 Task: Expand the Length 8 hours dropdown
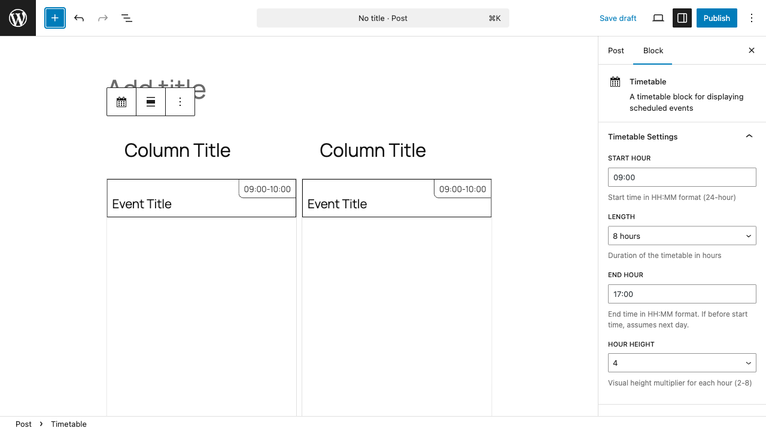coord(682,236)
